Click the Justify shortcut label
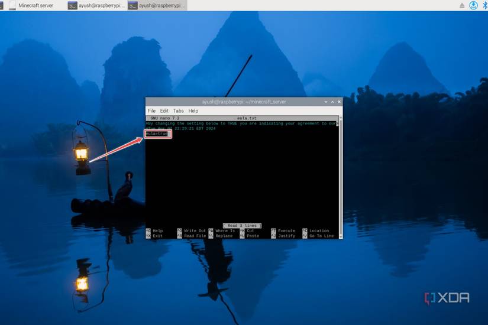 pyautogui.click(x=286, y=236)
